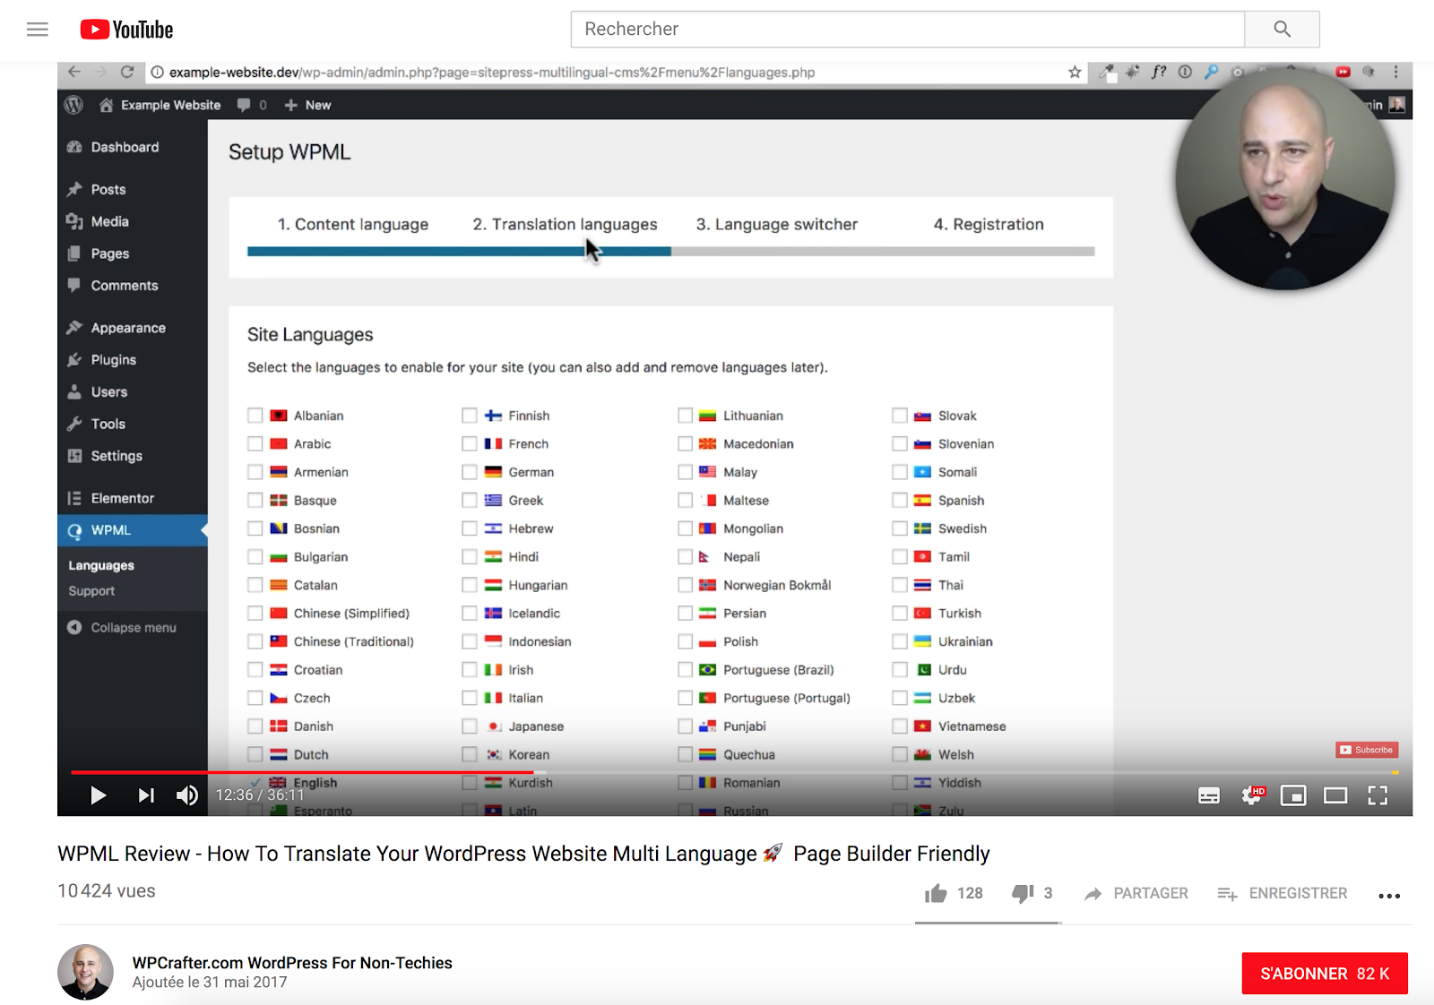Mute the video volume
This screenshot has width=1434, height=1005.
click(x=187, y=795)
